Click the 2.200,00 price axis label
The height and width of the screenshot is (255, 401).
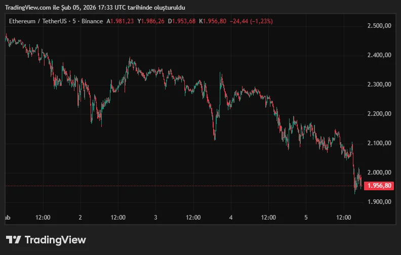click(379, 114)
